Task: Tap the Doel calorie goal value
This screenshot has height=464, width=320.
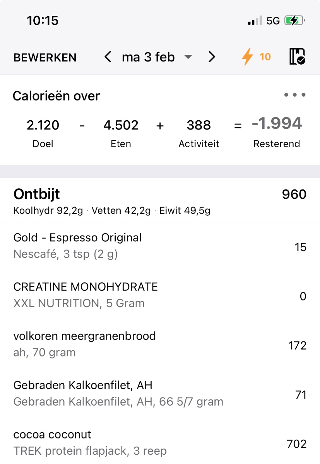Action: point(43,125)
